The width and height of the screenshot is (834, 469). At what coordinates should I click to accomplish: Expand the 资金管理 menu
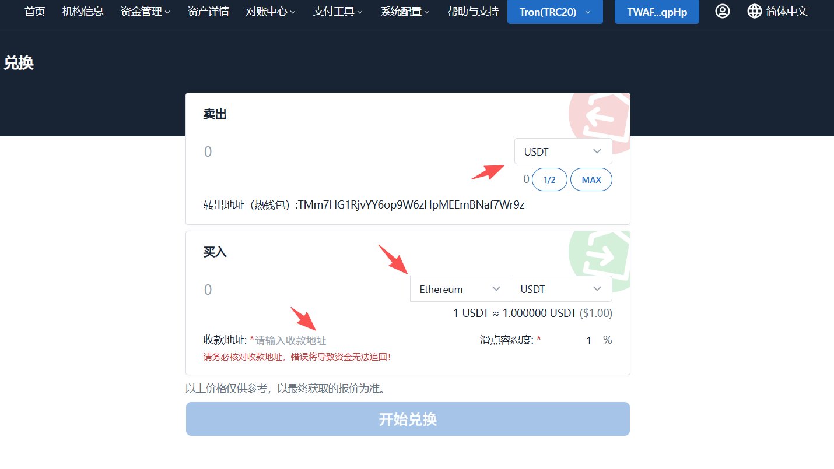144,10
